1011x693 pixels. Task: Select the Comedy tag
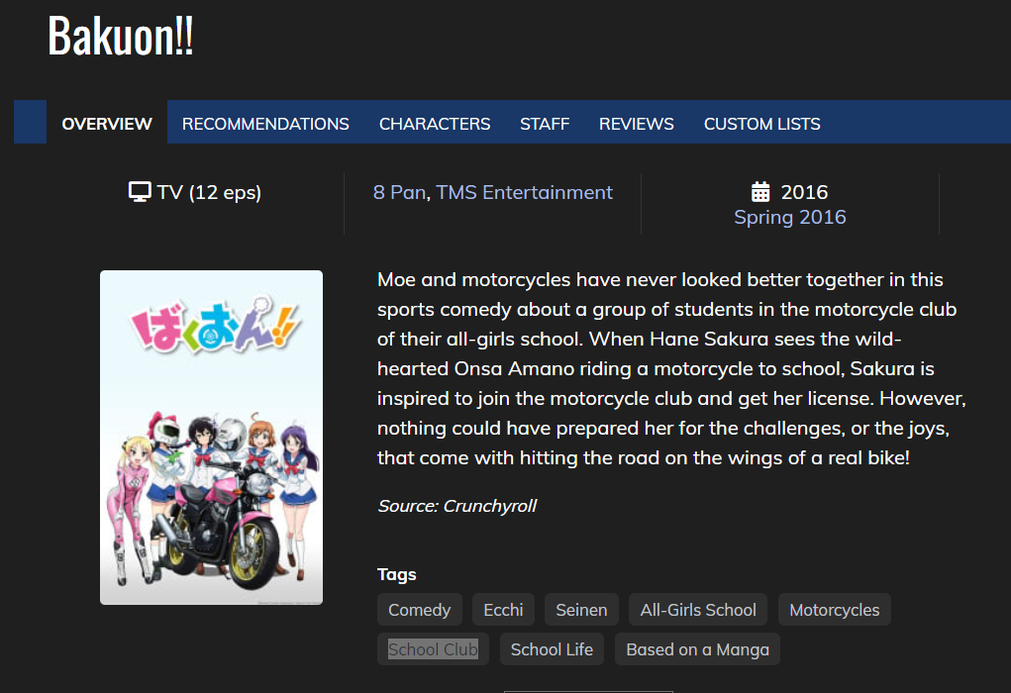[x=420, y=610]
